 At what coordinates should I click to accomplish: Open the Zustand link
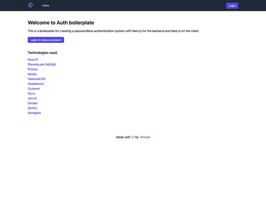click(x=34, y=89)
